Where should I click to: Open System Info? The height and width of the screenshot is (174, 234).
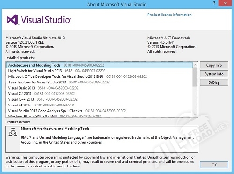214,74
